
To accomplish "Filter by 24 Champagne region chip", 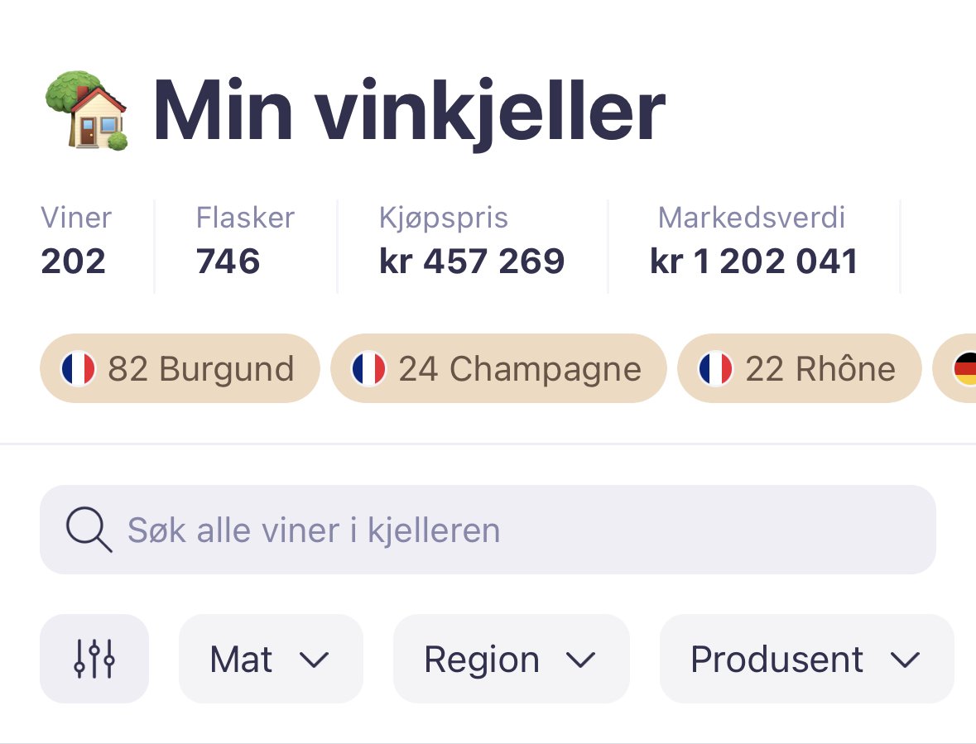I will pyautogui.click(x=498, y=368).
